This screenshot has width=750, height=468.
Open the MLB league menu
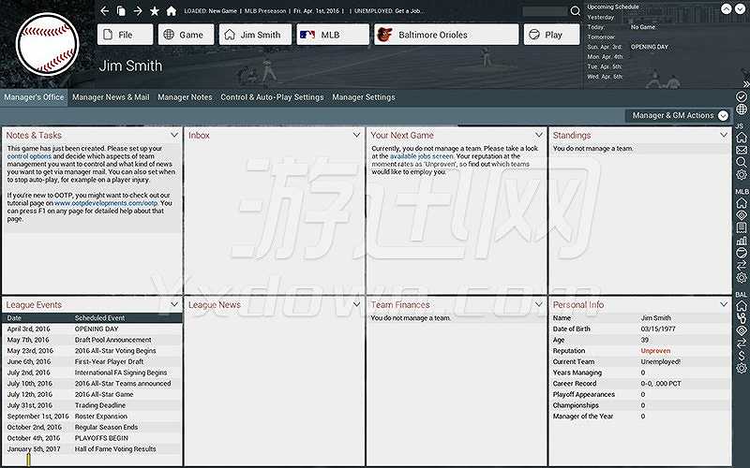(x=333, y=35)
